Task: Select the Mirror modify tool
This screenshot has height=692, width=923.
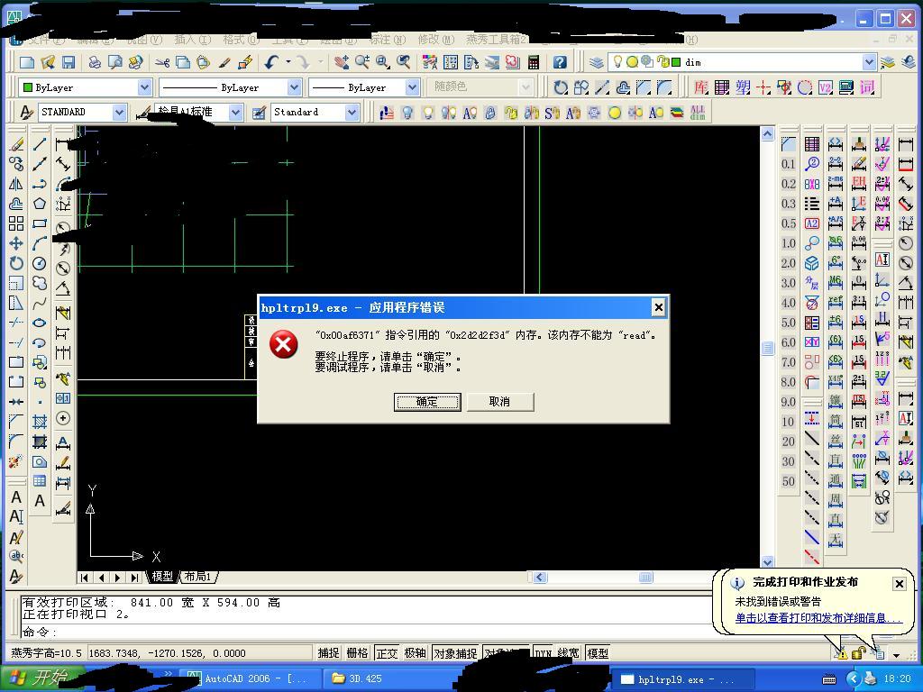Action: click(16, 184)
